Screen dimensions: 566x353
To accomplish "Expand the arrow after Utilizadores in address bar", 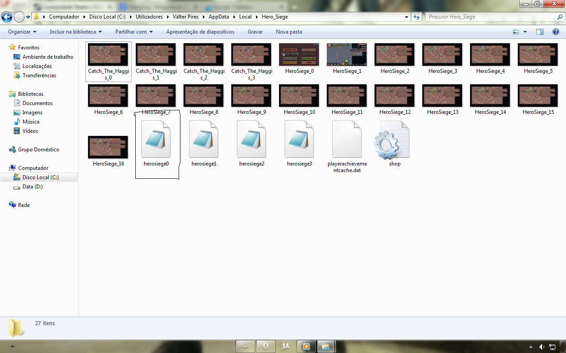I will pyautogui.click(x=167, y=17).
